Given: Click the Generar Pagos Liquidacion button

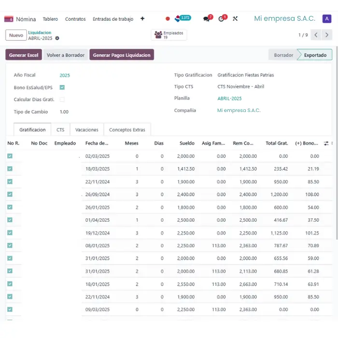Looking at the screenshot, I should 122,55.
